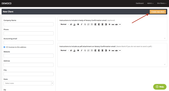Click the Create new client button
This screenshot has height=91, width=169.
point(158,12)
